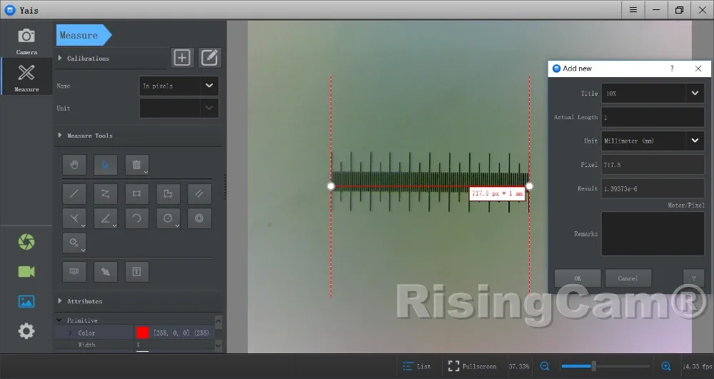This screenshot has height=379, width=714.
Task: Click the Pixel value field
Action: coord(653,165)
